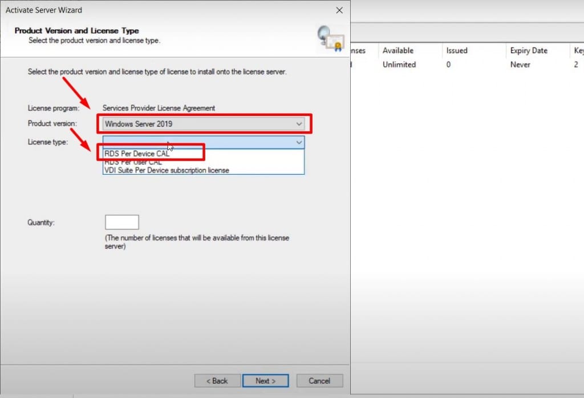The height and width of the screenshot is (398, 584).
Task: Click the Back button
Action: [x=217, y=380]
